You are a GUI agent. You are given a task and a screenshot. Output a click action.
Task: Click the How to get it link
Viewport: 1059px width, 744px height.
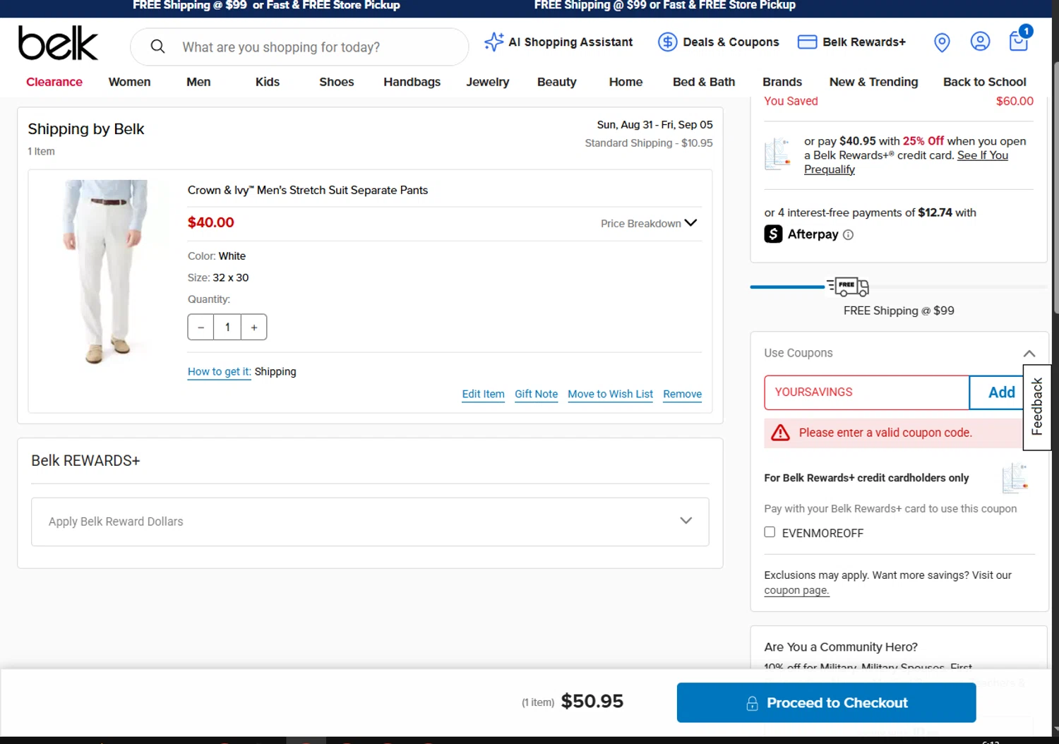pyautogui.click(x=220, y=372)
